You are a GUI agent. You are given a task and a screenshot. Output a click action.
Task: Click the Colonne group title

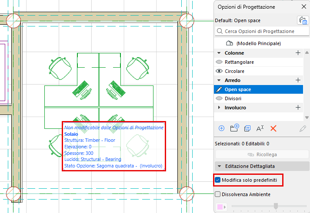[234, 53]
